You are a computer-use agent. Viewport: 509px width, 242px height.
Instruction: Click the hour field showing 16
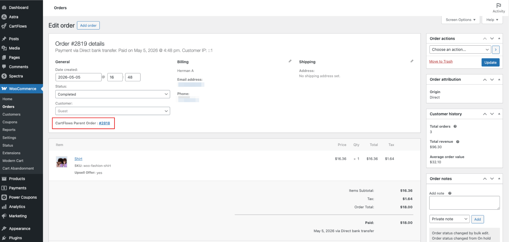115,77
